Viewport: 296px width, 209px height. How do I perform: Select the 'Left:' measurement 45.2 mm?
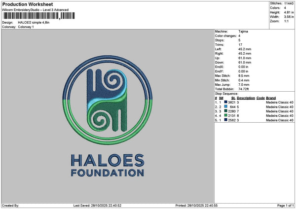pyautogui.click(x=245, y=49)
